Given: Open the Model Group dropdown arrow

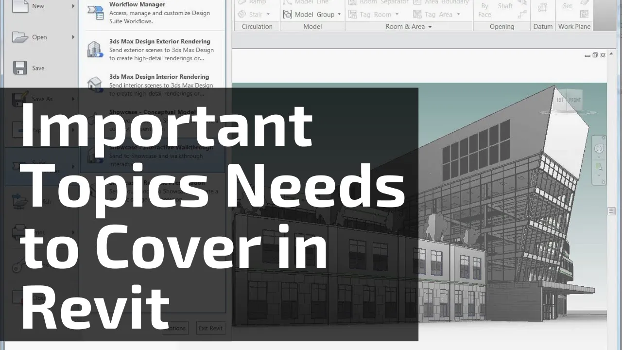Looking at the screenshot, I should [x=339, y=15].
